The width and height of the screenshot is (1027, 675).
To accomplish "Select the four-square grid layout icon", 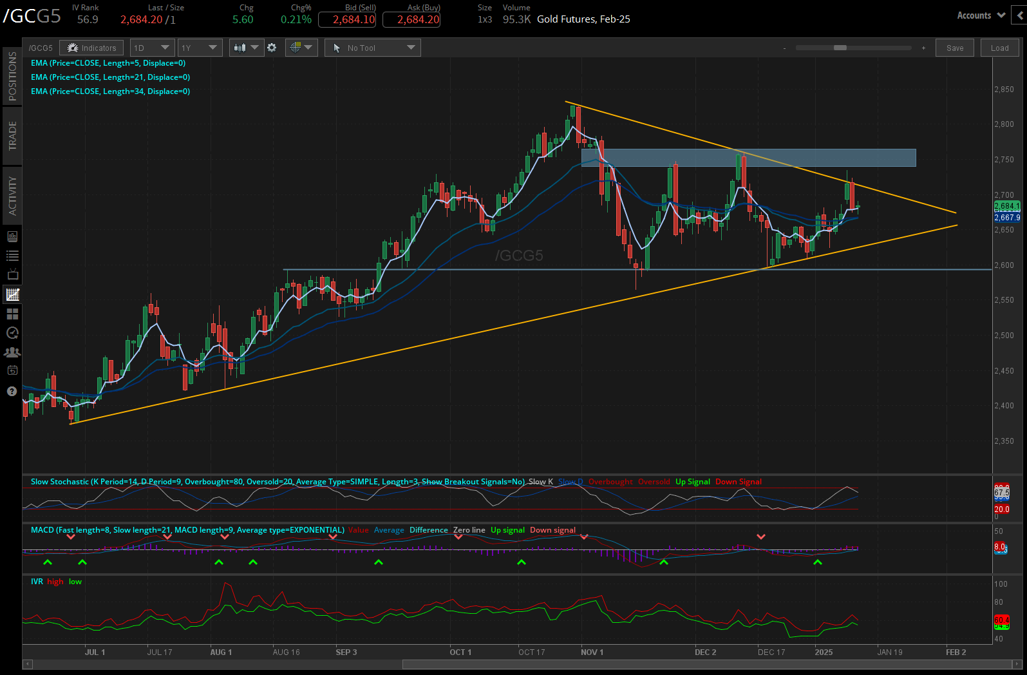I will pyautogui.click(x=12, y=314).
